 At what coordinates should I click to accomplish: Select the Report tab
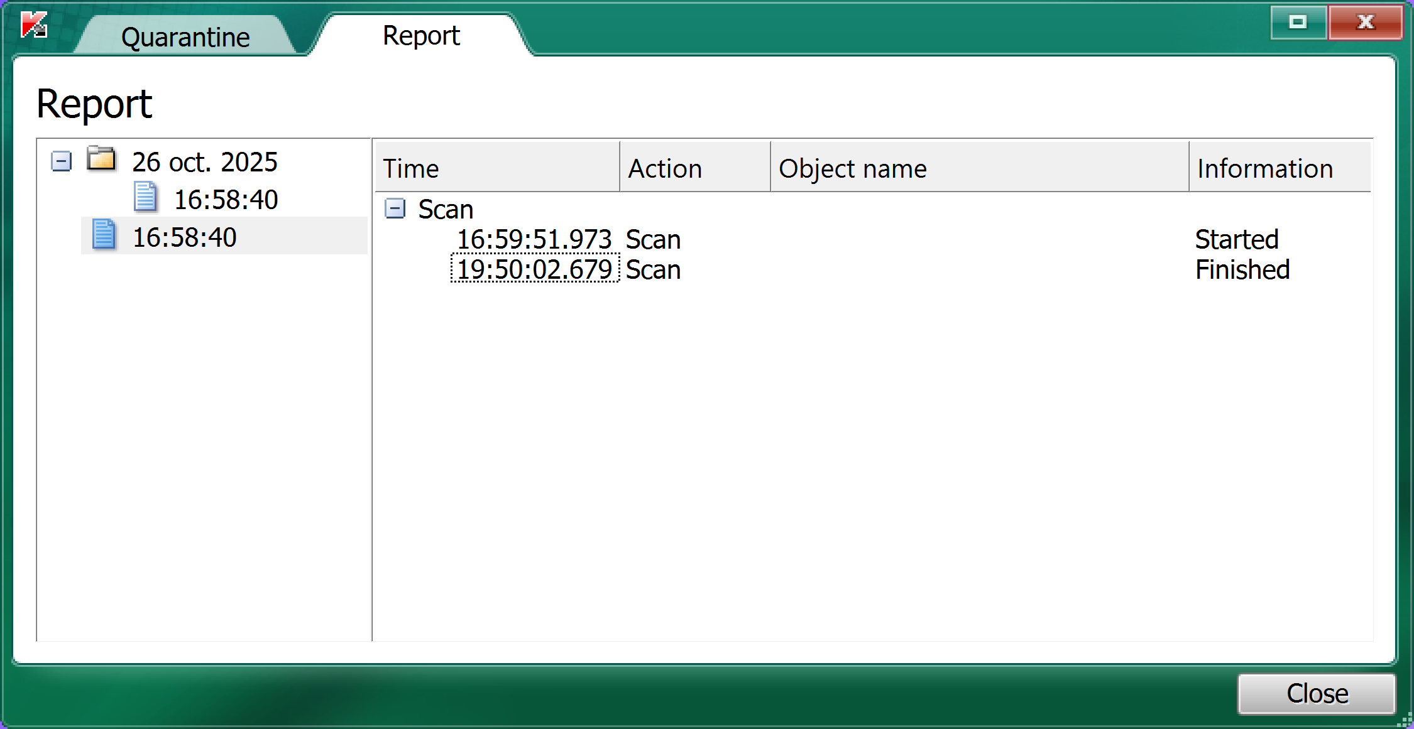[x=421, y=36]
